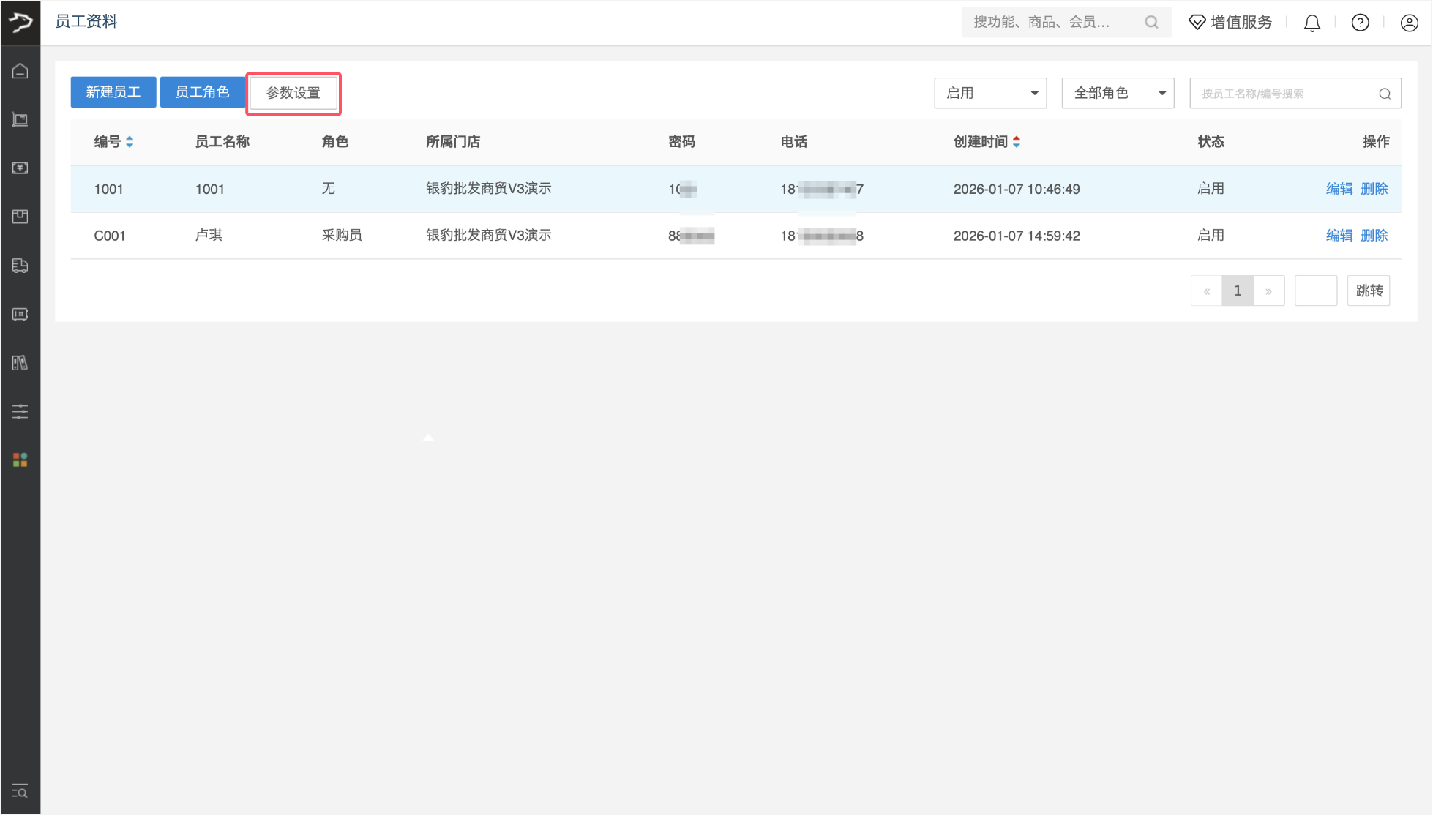Open the user account icon at top right
The height and width of the screenshot is (816, 1433).
pos(1409,22)
